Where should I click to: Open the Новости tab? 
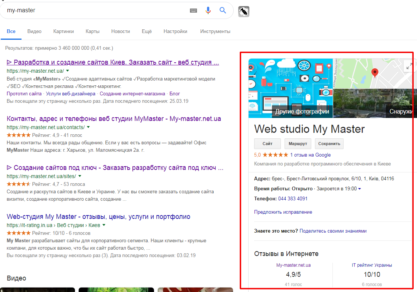121,32
